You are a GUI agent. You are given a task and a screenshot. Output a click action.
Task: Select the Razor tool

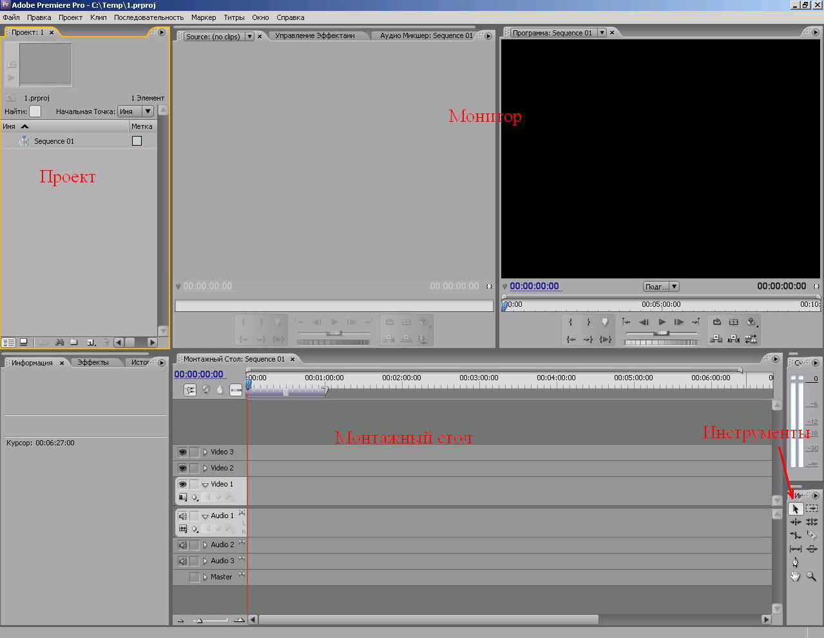[x=812, y=535]
